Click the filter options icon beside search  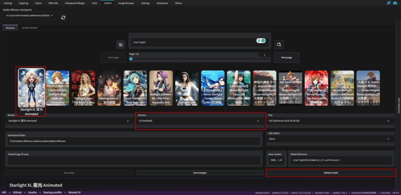point(120,45)
